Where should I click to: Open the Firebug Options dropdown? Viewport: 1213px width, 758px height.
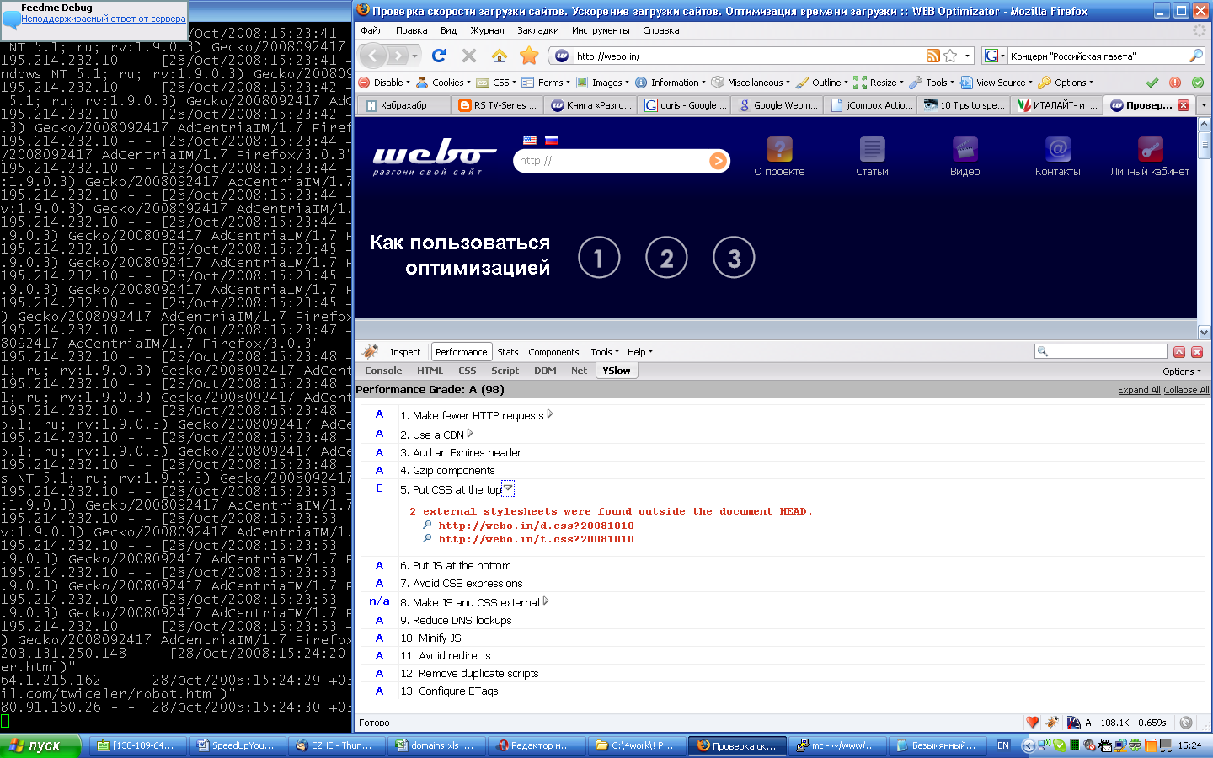(1181, 371)
